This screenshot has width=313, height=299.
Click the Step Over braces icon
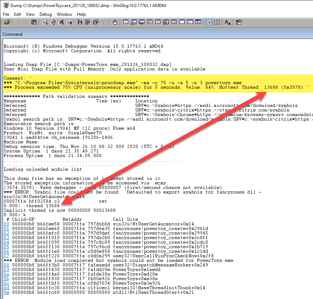tap(88, 22)
